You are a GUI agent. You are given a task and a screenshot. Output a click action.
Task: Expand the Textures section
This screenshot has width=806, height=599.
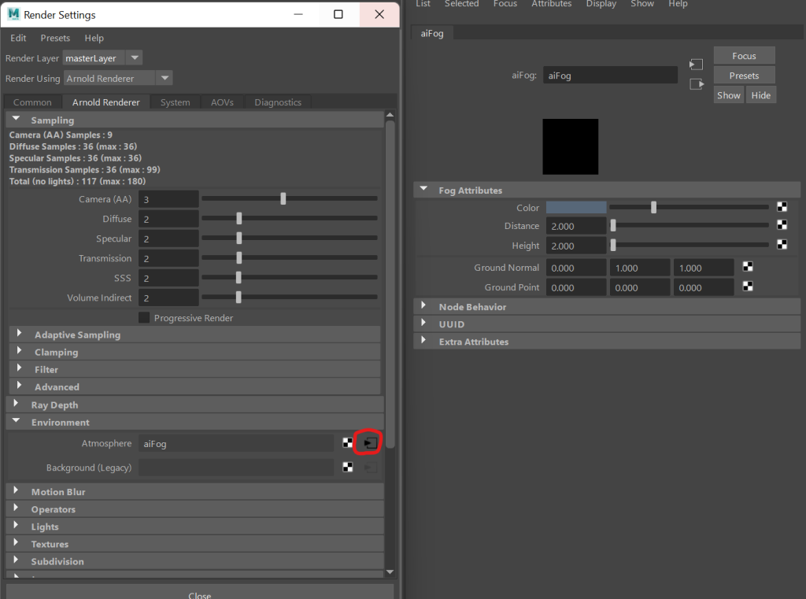tap(16, 543)
